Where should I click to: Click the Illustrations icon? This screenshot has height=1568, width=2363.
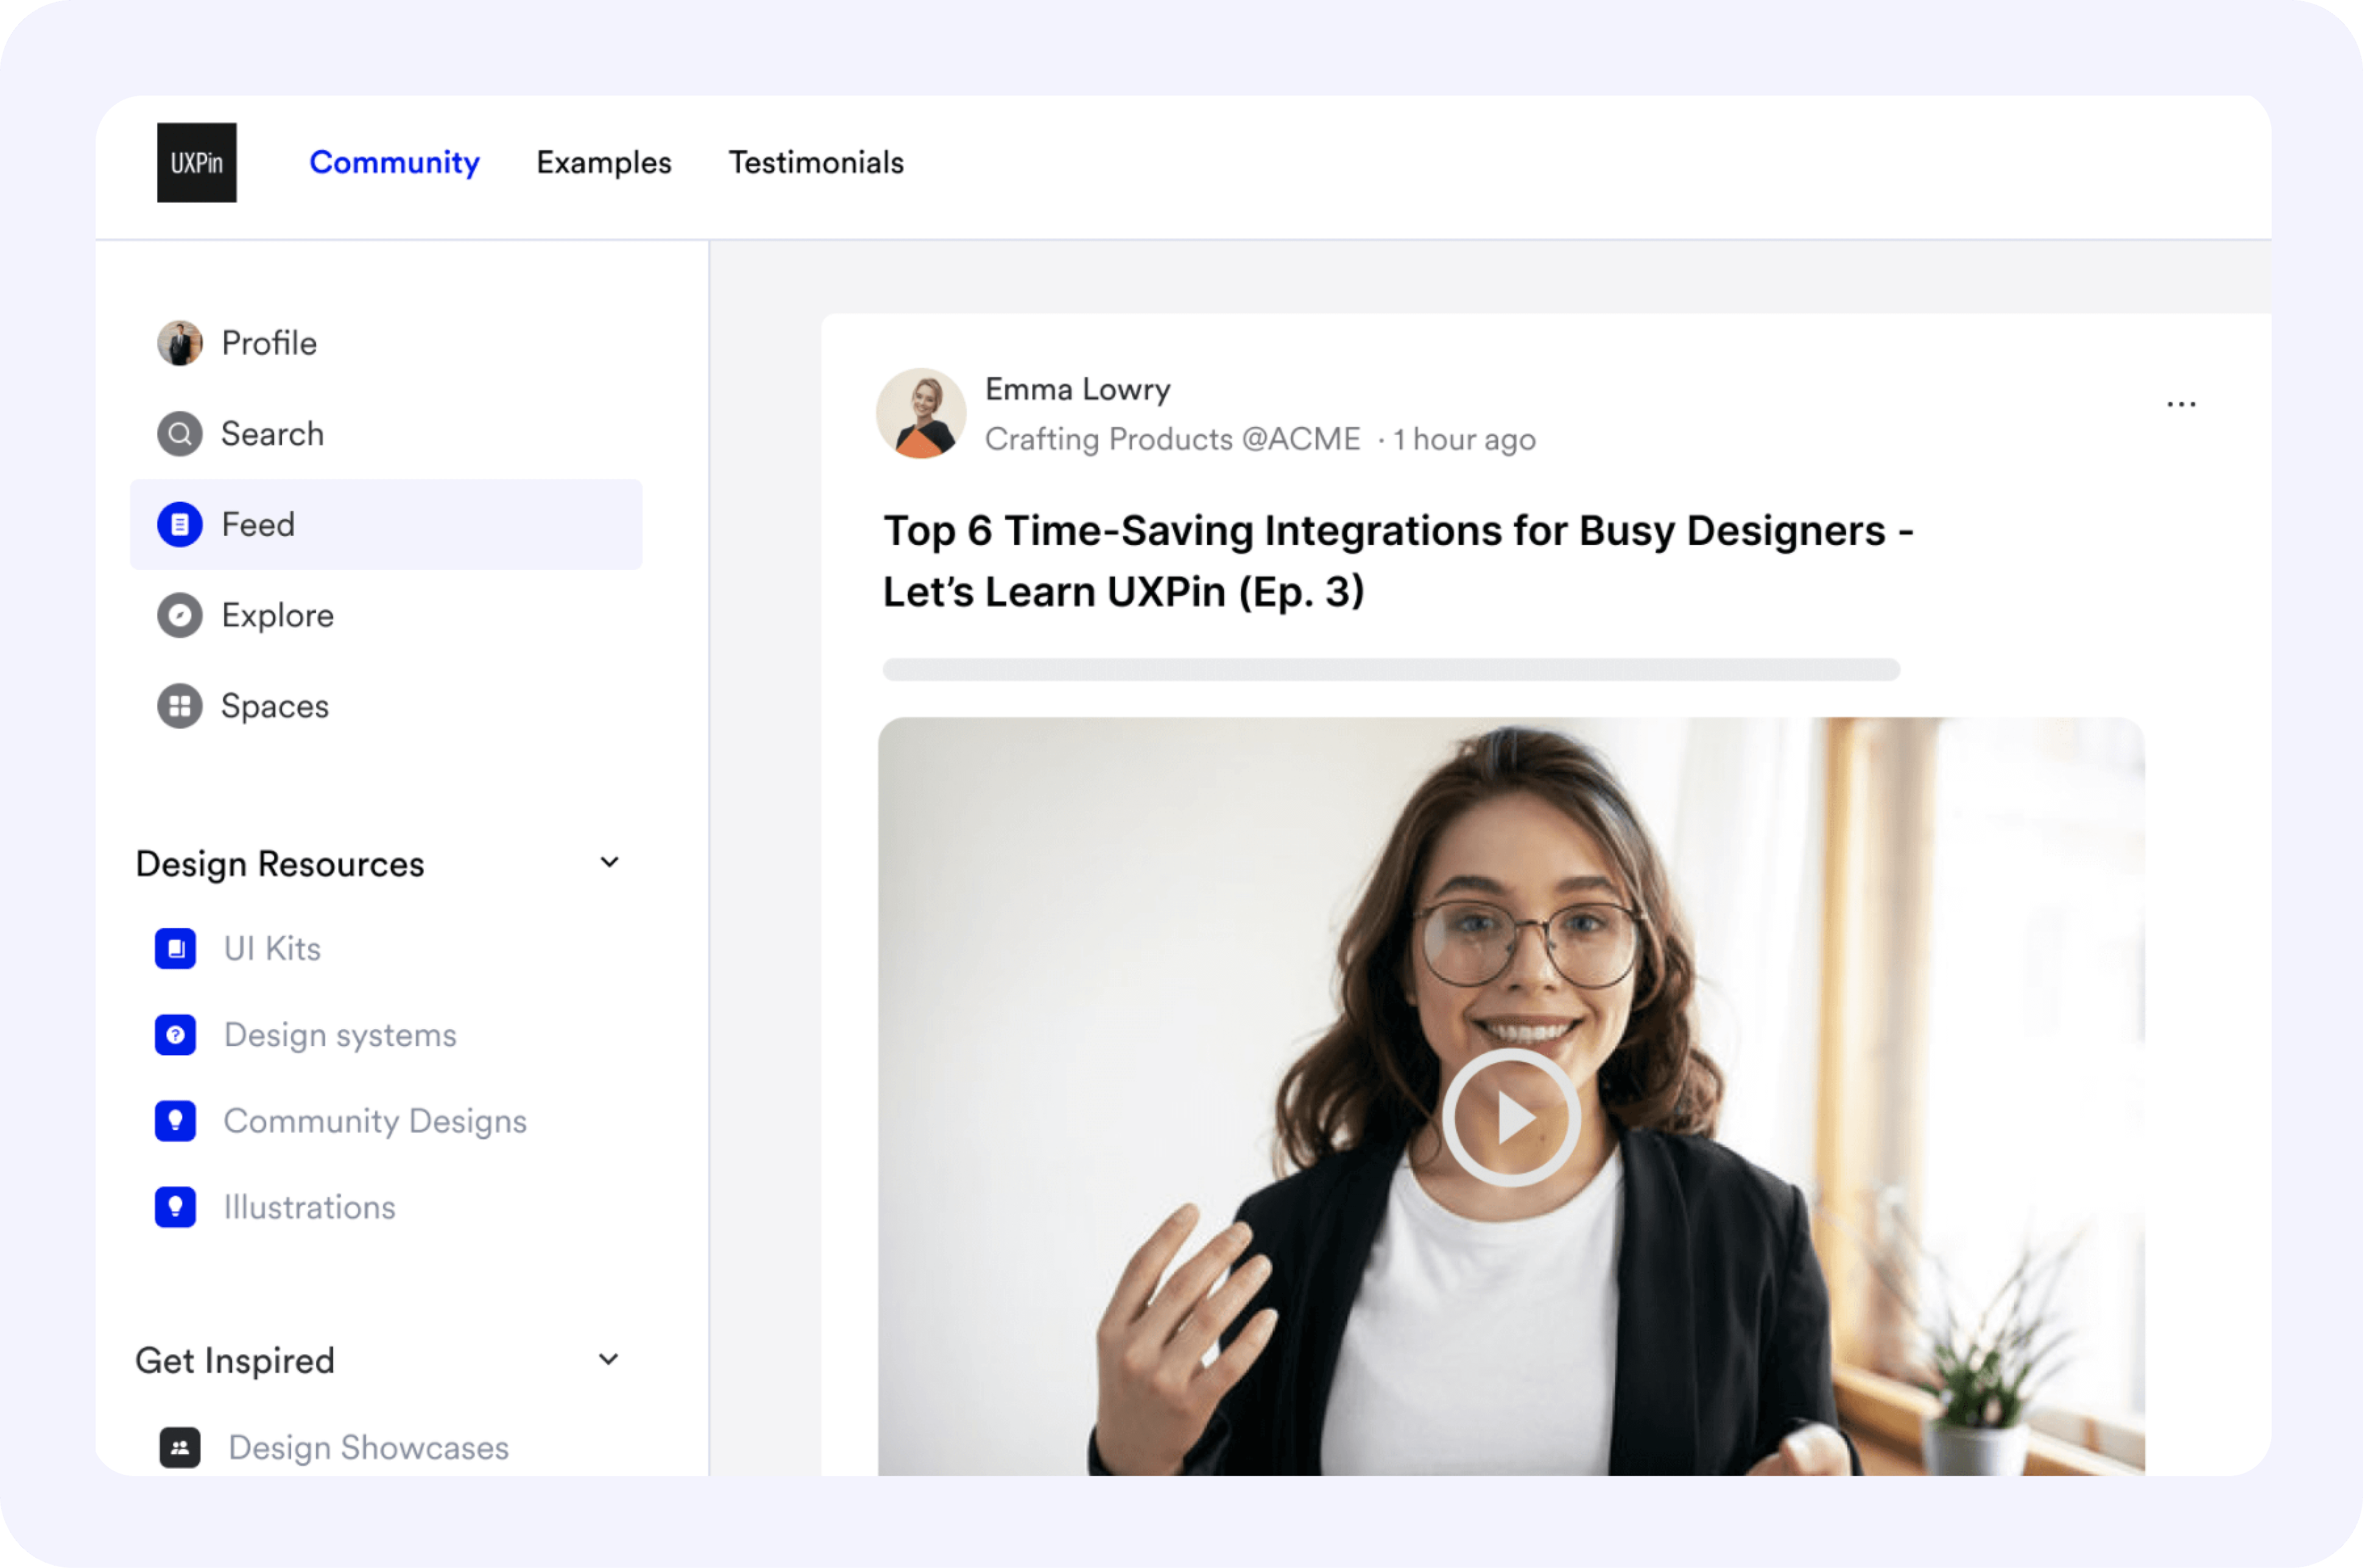click(x=176, y=1207)
